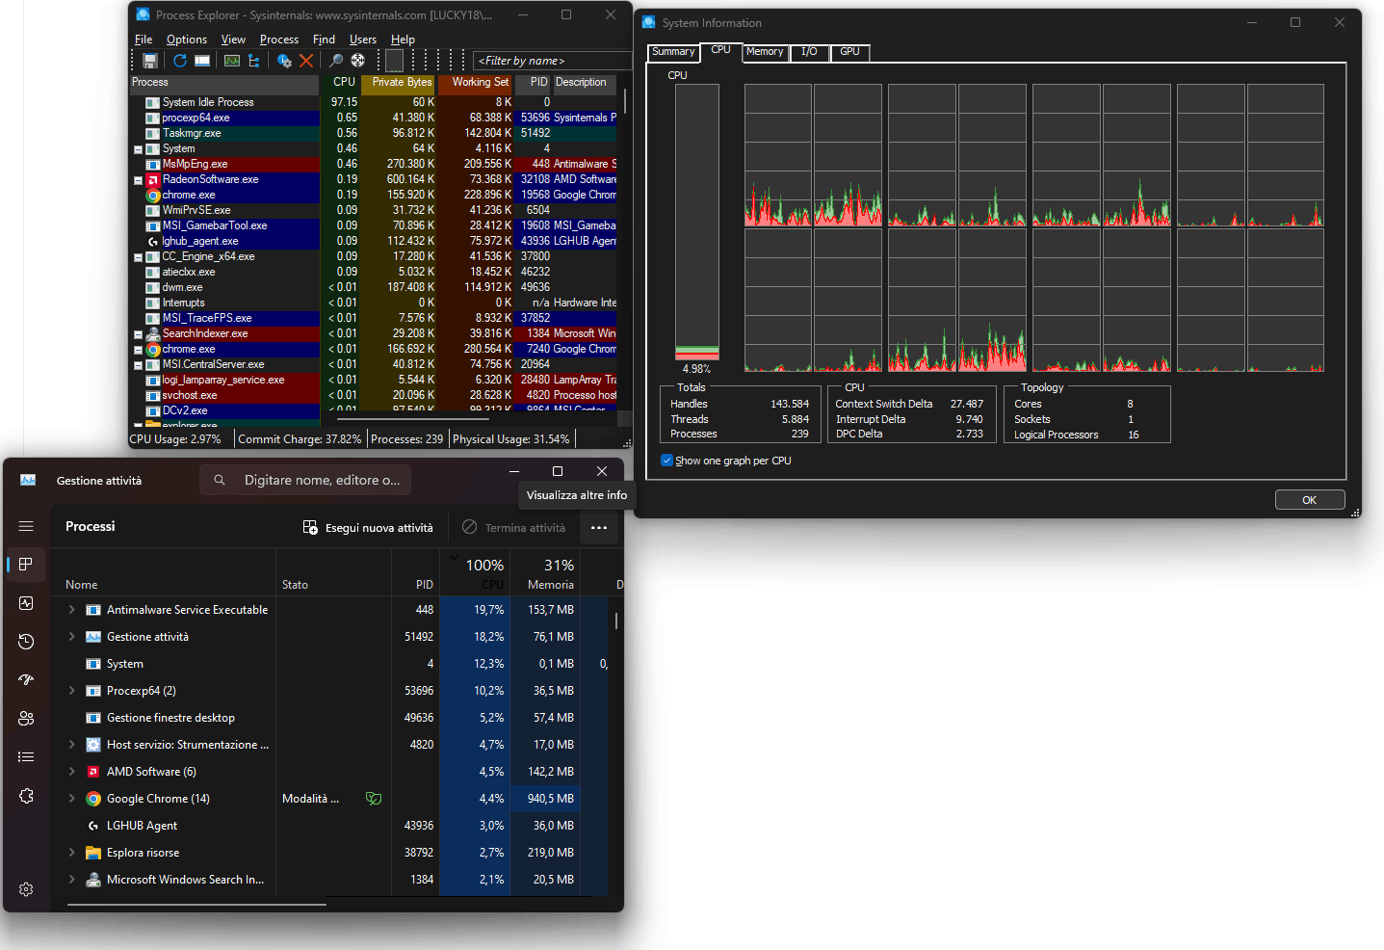The image size is (1384, 950).
Task: Click the red X Kill Process icon
Action: tap(306, 61)
